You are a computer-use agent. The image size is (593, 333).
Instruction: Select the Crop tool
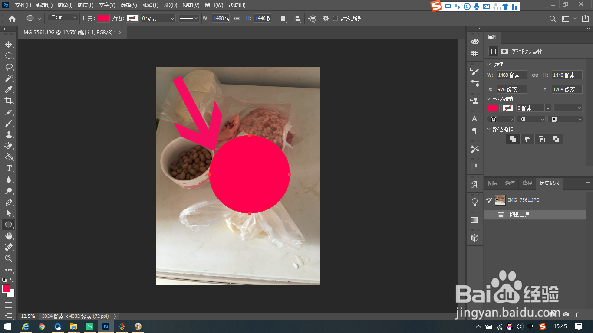(8, 101)
